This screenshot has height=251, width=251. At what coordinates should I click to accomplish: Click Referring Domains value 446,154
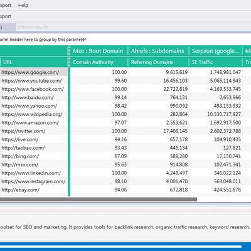point(179,147)
